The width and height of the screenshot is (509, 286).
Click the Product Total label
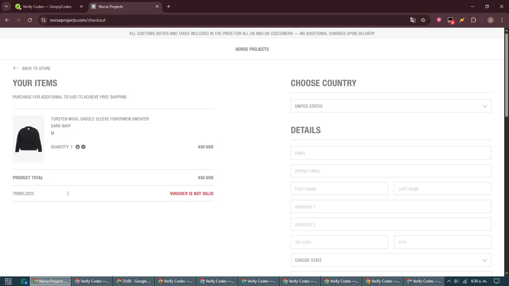point(28,178)
